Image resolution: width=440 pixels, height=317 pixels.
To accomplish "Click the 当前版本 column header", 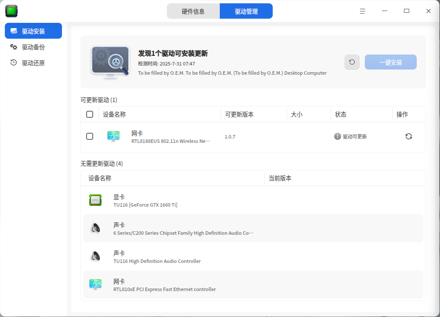I will [x=280, y=179].
